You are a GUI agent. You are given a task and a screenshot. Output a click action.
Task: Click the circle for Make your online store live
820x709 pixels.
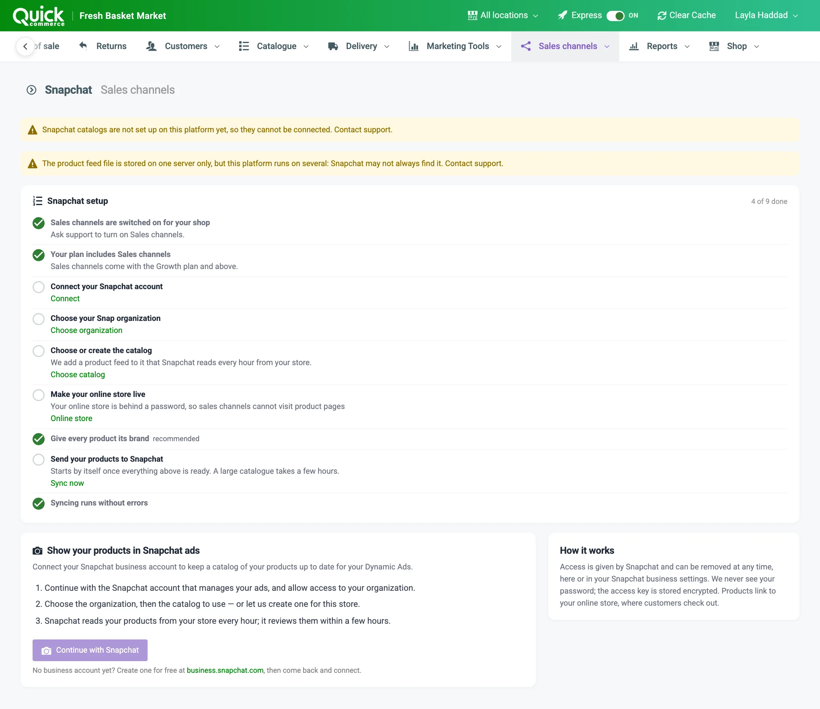(39, 395)
